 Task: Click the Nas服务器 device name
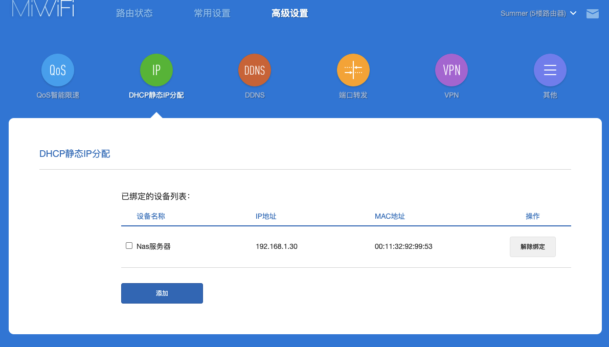tap(153, 246)
